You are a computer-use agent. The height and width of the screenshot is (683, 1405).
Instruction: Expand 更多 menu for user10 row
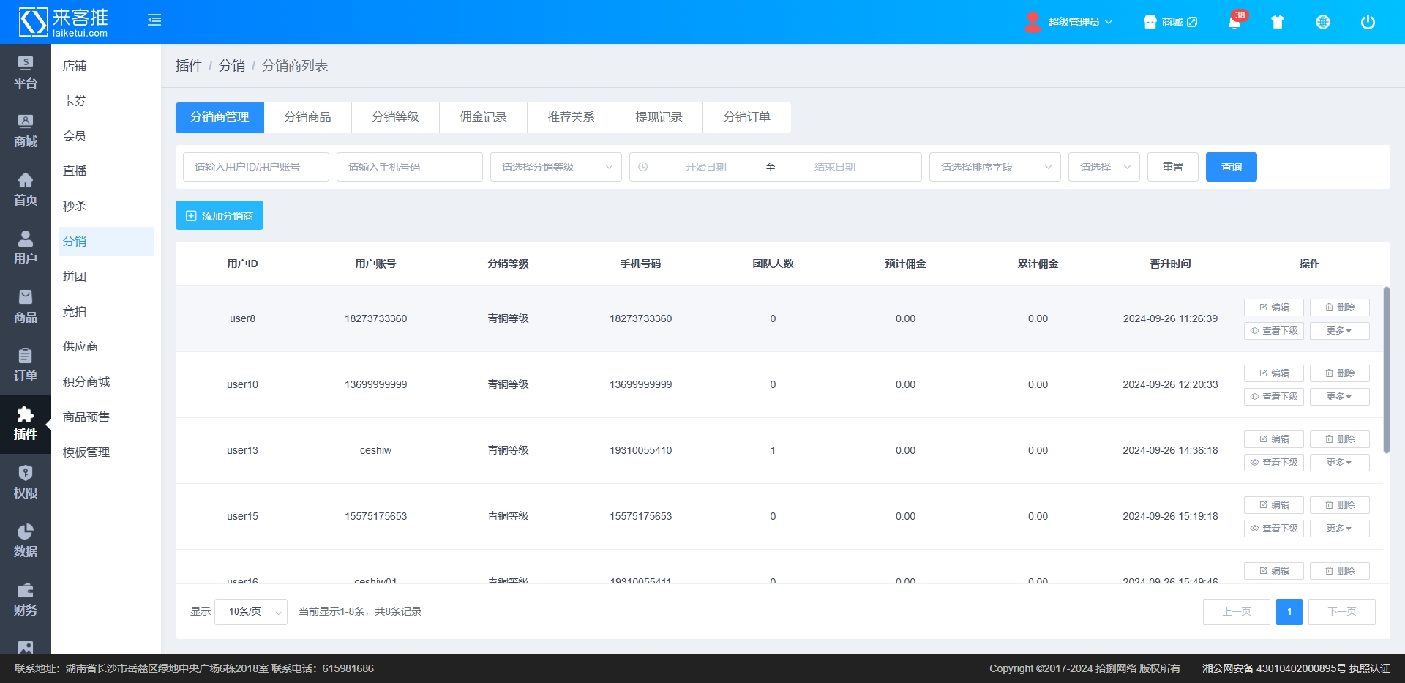tap(1339, 397)
